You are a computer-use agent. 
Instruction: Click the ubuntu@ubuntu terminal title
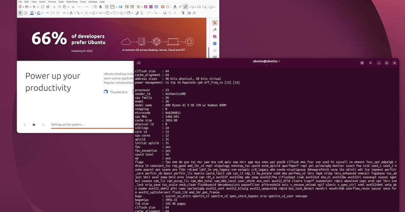click(267, 61)
